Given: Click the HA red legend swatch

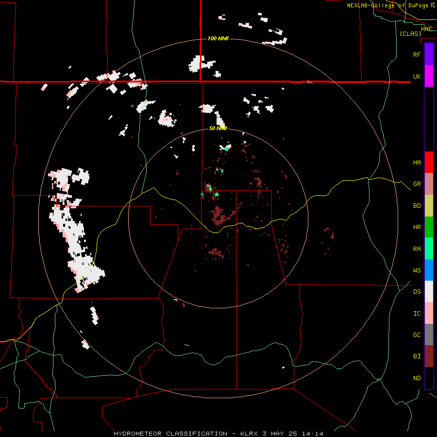Looking at the screenshot, I should pyautogui.click(x=429, y=162).
